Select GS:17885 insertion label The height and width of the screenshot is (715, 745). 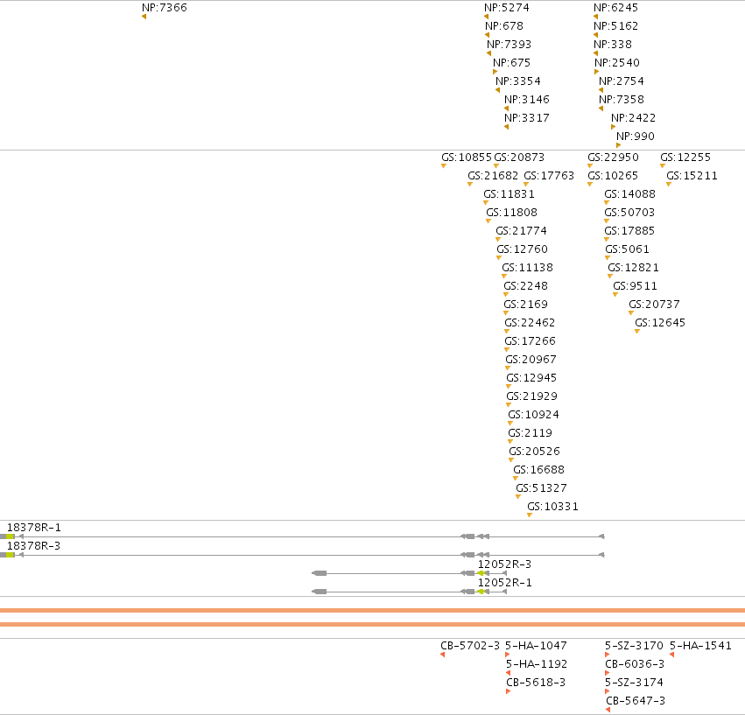tap(629, 231)
